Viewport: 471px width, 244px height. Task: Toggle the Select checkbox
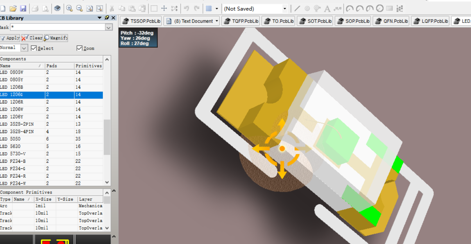coord(34,48)
